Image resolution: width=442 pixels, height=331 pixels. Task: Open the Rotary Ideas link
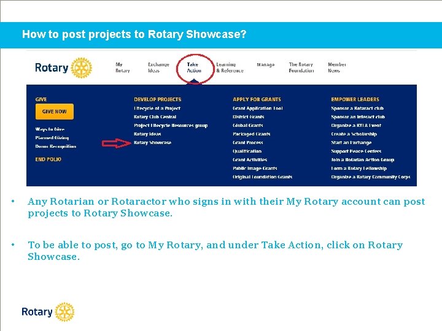point(147,134)
